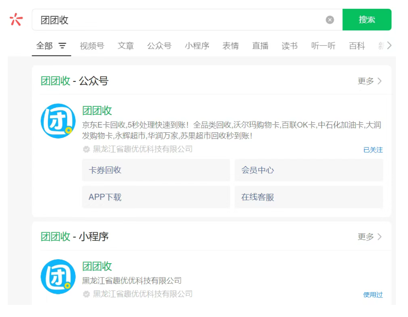408x317 pixels.
Task: Click the dark company name under the mini program
Action: pos(132,280)
